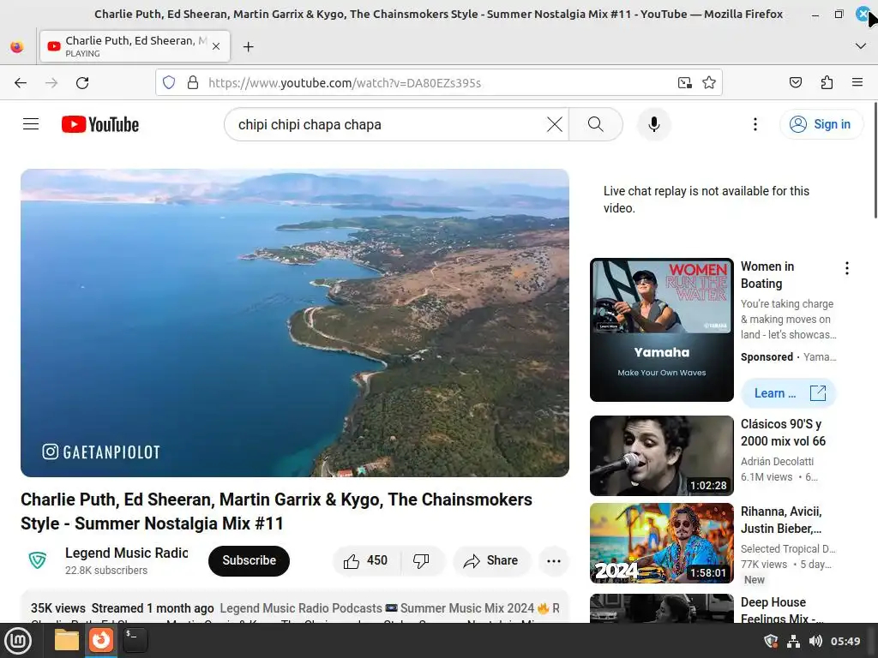
Task: Open the network connections tray icon
Action: 793,641
